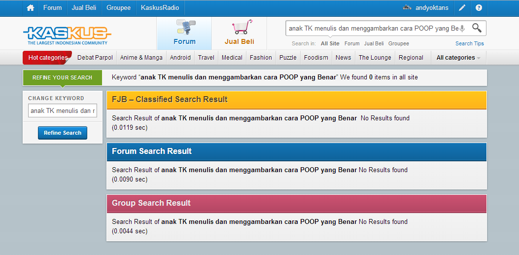Click the (0.0044 sec) timing text
This screenshot has height=255, width=519.
click(x=130, y=231)
